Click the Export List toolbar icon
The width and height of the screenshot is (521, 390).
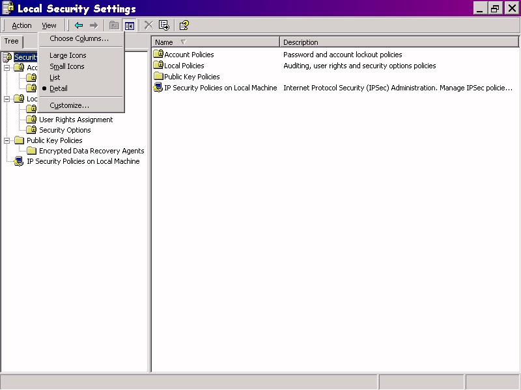click(164, 25)
